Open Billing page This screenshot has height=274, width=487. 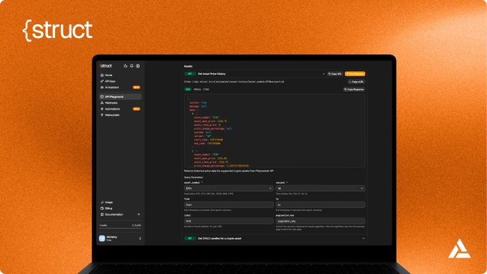coord(108,209)
